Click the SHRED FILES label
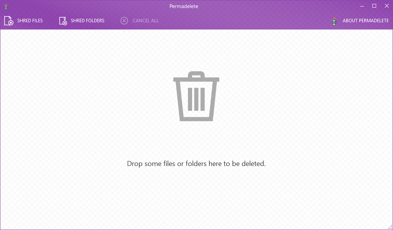 click(30, 21)
